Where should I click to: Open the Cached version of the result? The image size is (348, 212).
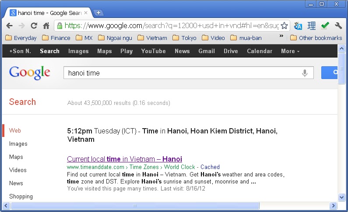click(210, 167)
